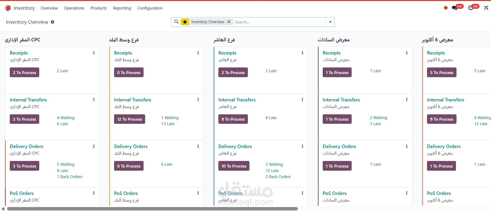The image size is (491, 211).
Task: Open kebab menu on المقر الإداري CPC Receipts card
Action: coord(94,53)
